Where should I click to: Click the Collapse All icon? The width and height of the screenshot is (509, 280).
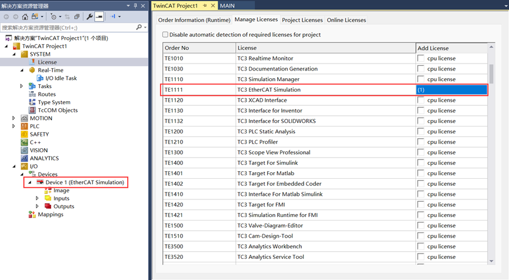pos(77,16)
